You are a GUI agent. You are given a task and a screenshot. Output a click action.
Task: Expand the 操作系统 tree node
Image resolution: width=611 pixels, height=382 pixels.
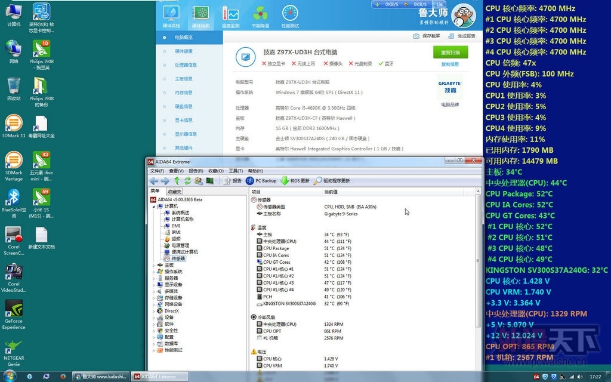[153, 272]
